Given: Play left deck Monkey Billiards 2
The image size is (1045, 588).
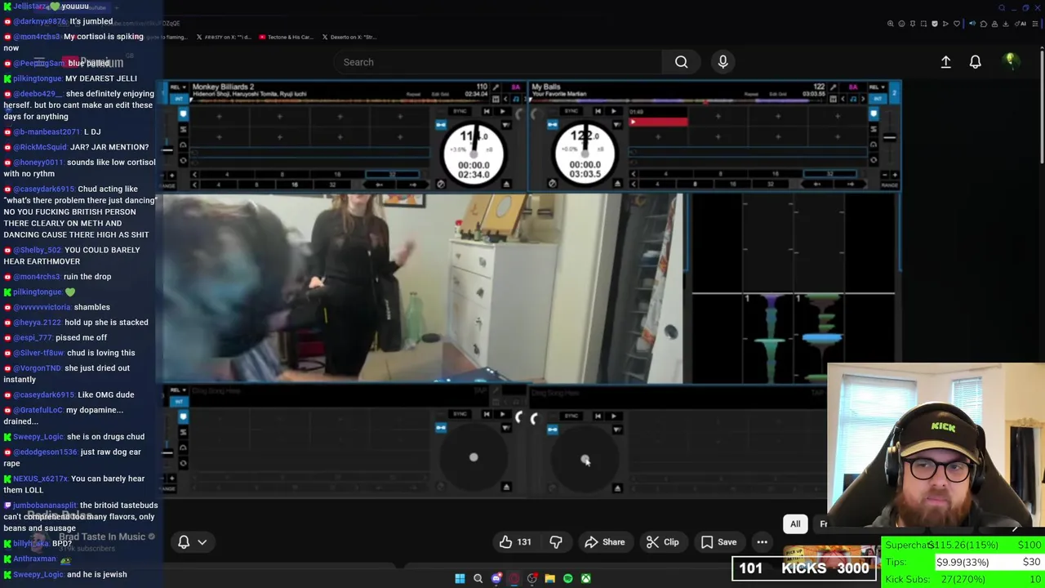Looking at the screenshot, I should [502, 111].
